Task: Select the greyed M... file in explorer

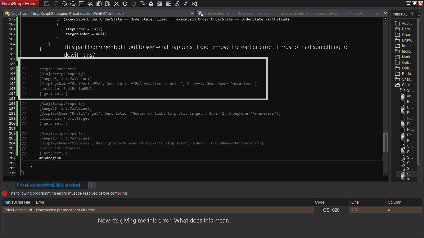Action: pos(407,118)
